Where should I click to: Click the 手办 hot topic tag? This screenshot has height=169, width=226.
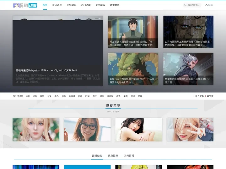56,96
